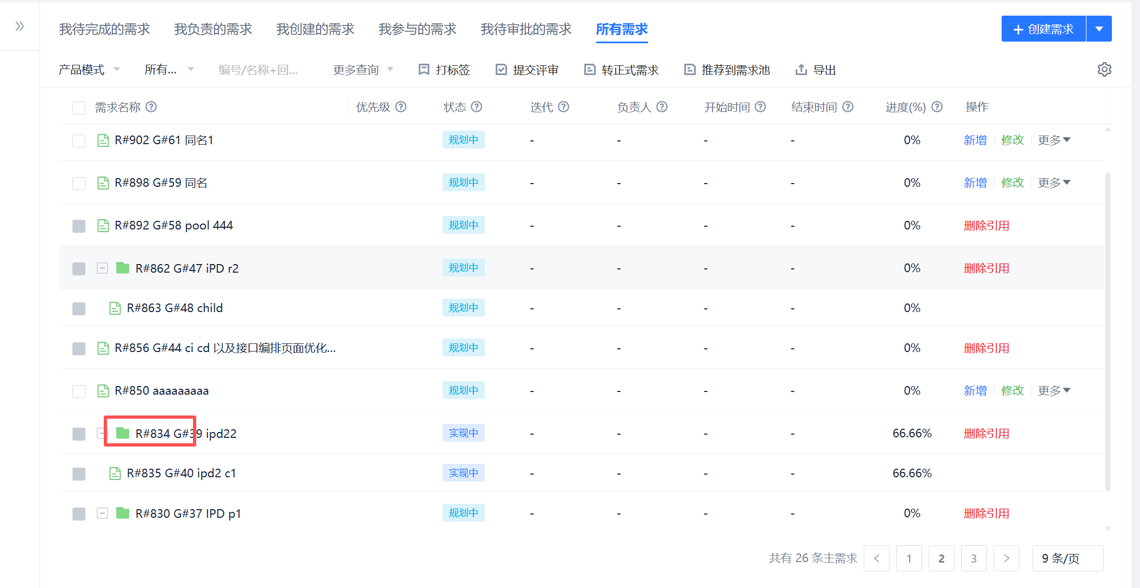
Task: Click the 导出 export icon
Action: pyautogui.click(x=801, y=69)
